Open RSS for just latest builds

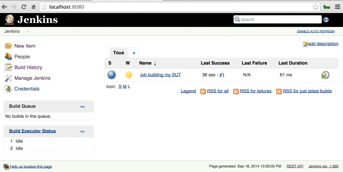[x=307, y=91]
